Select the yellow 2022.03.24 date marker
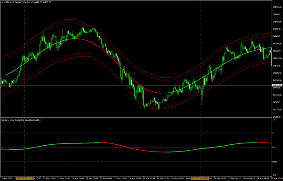283x181 pixels. pyautogui.click(x=200, y=178)
